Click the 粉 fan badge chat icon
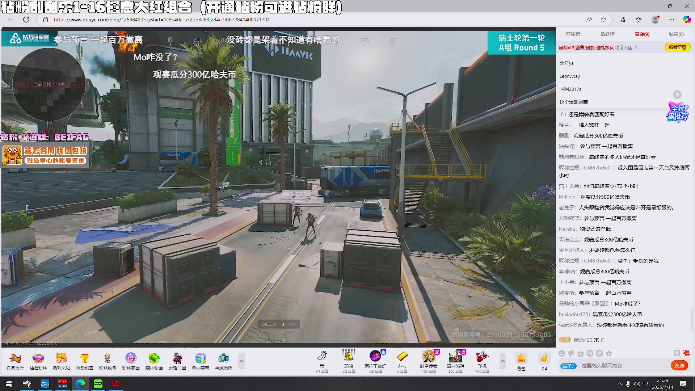 (x=590, y=353)
